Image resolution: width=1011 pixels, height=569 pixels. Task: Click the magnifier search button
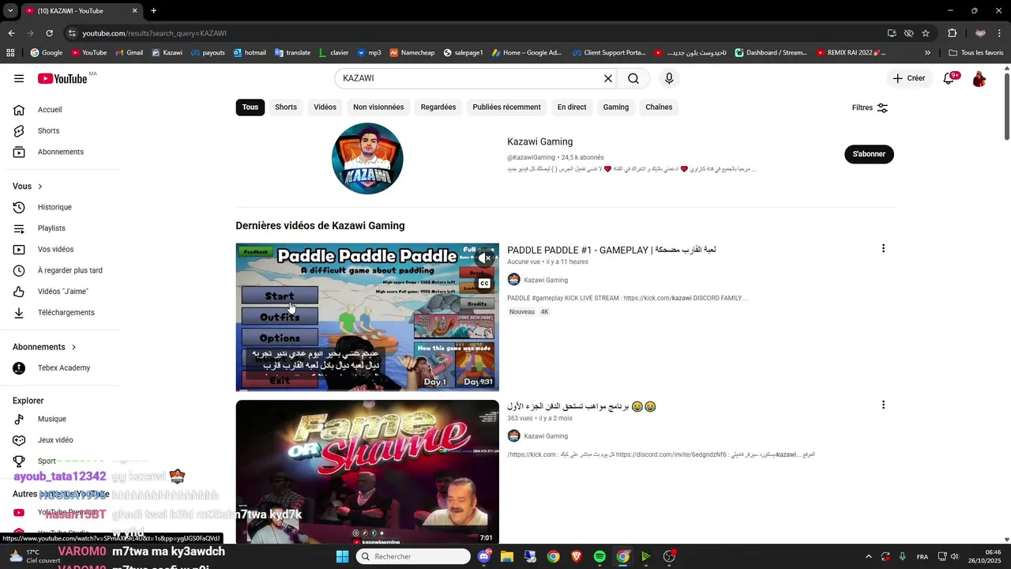click(633, 78)
